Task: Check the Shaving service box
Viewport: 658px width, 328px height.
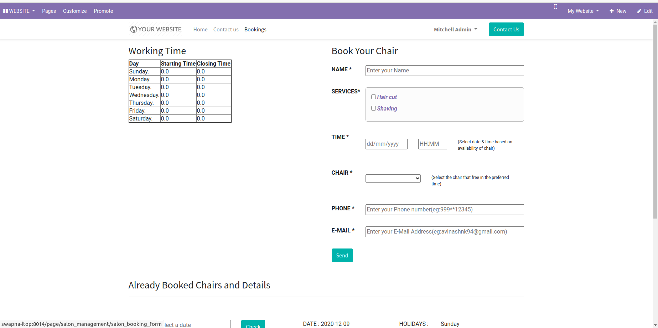Action: coord(373,108)
